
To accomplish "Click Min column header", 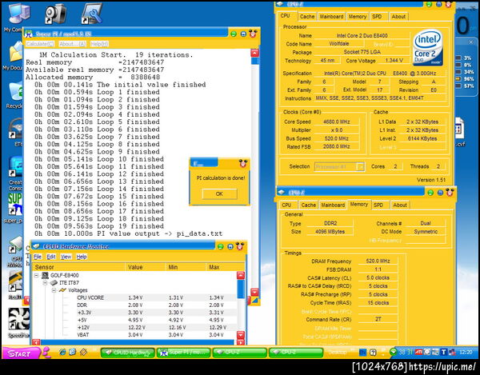I will click(x=186, y=267).
